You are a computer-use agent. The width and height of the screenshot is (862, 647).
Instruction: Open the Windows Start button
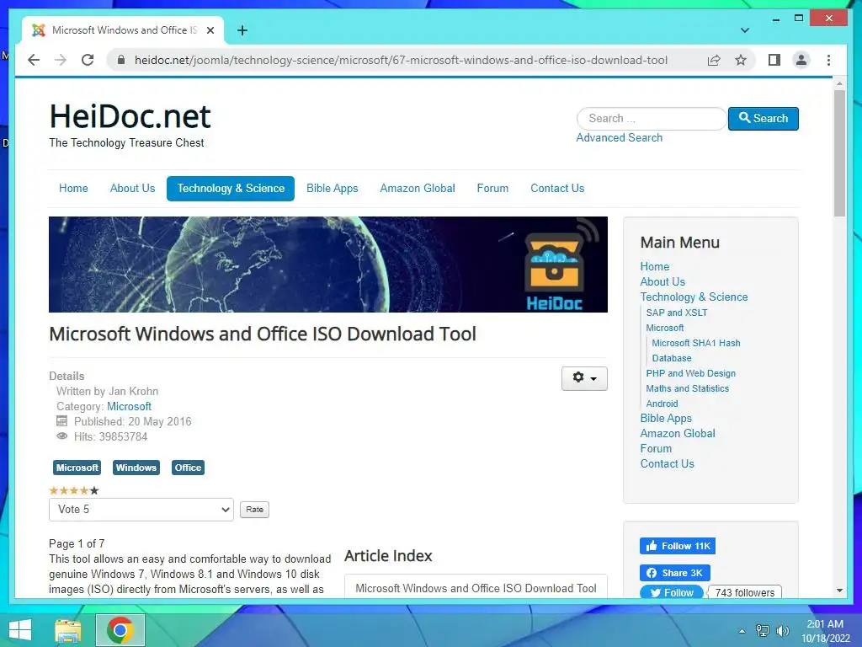(20, 630)
